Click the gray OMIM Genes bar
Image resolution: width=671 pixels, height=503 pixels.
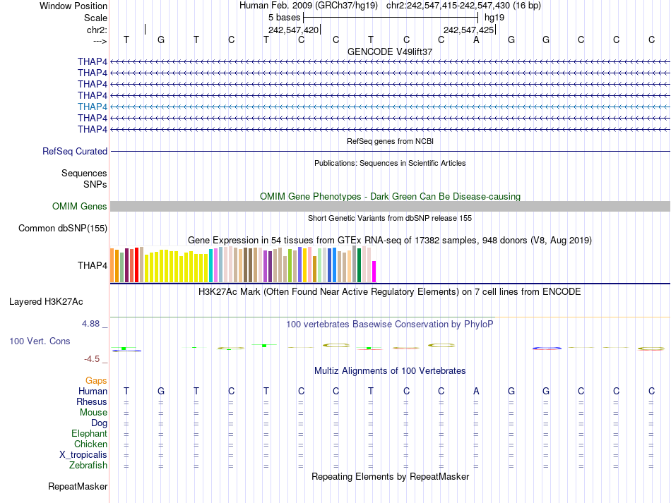(x=390, y=207)
